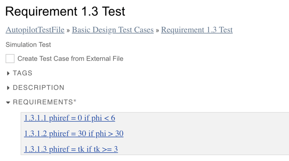Expand the DESCRIPTION section triangle
This screenshot has width=289, height=161.
[x=9, y=88]
